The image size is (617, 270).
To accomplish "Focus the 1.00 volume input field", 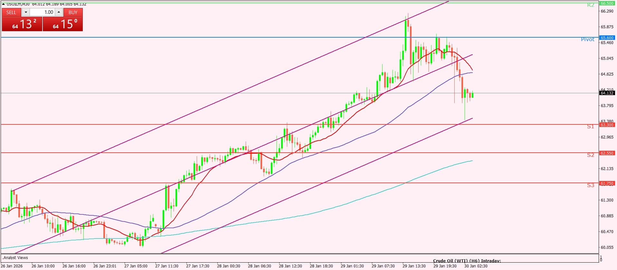I will [42, 12].
